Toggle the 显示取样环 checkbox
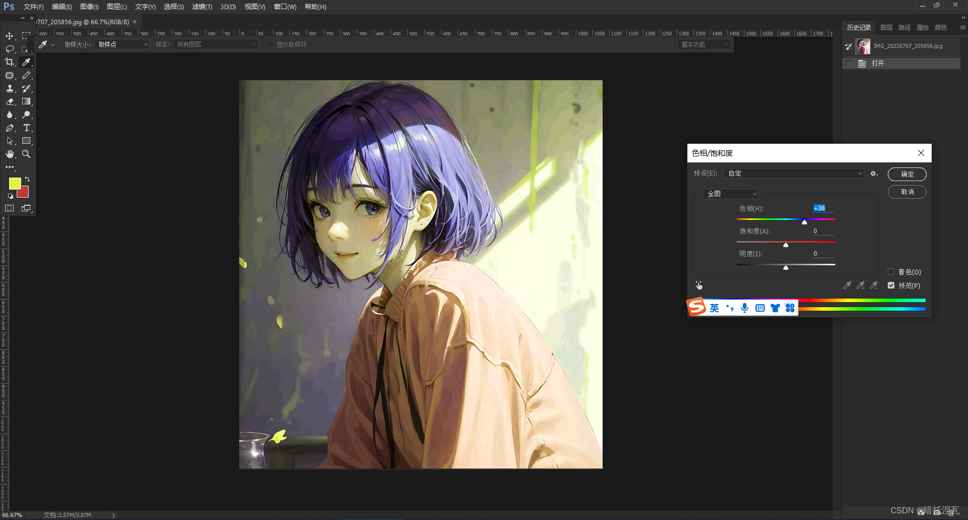This screenshot has width=968, height=520. click(x=270, y=44)
